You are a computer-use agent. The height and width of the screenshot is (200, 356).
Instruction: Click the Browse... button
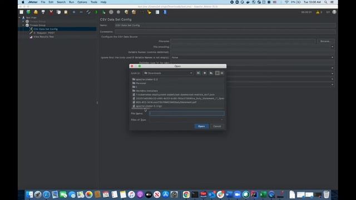point(325,41)
